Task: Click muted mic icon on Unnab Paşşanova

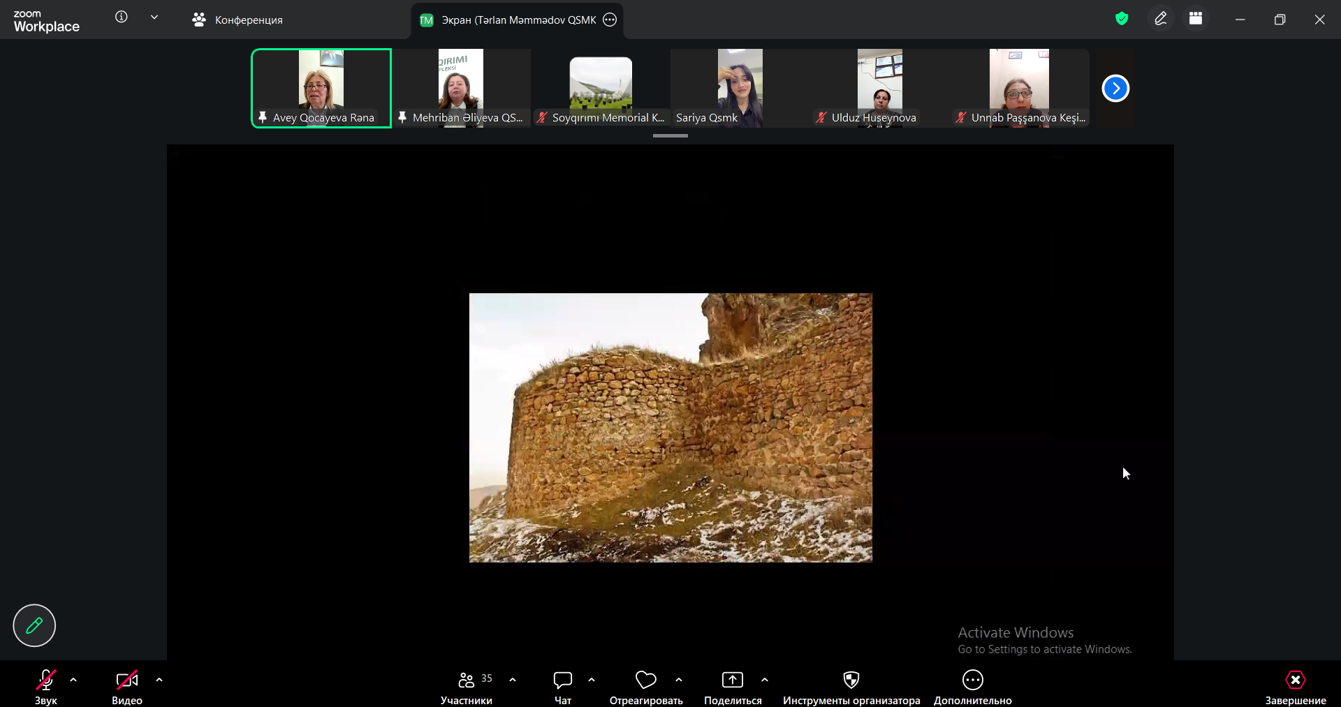Action: (x=961, y=117)
